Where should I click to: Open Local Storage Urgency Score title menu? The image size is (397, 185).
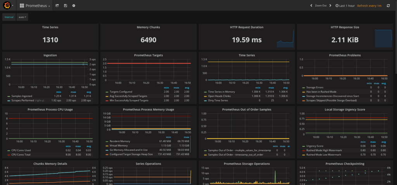345,110
